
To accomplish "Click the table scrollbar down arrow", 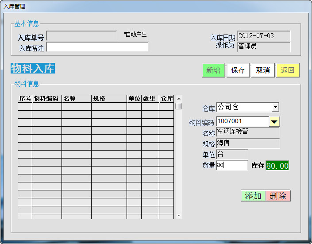I will coord(179,215).
